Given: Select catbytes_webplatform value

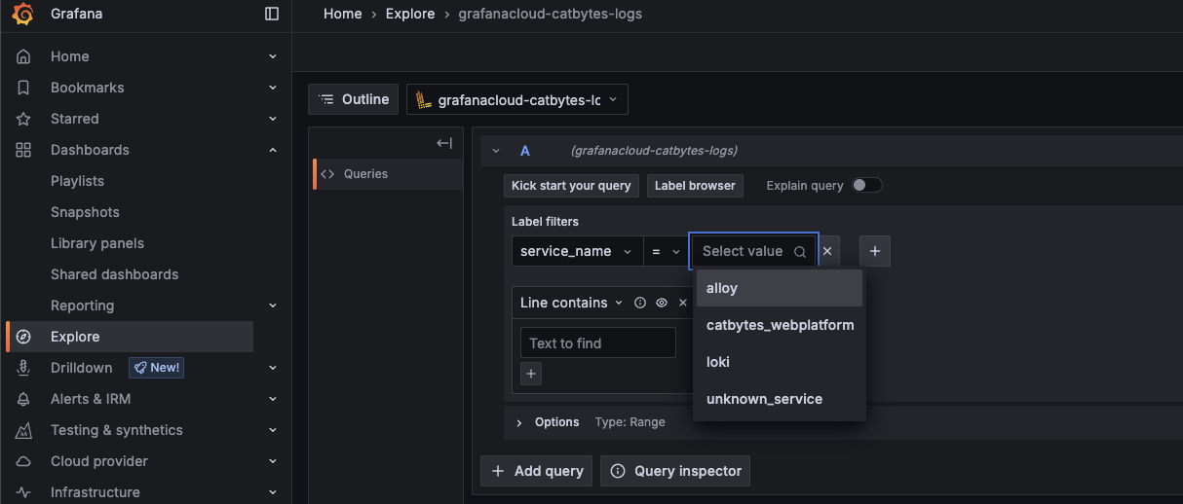Looking at the screenshot, I should (780, 325).
